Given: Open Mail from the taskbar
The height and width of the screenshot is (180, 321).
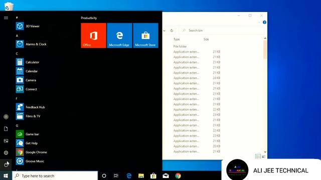Looking at the screenshot, I should pyautogui.click(x=166, y=175).
